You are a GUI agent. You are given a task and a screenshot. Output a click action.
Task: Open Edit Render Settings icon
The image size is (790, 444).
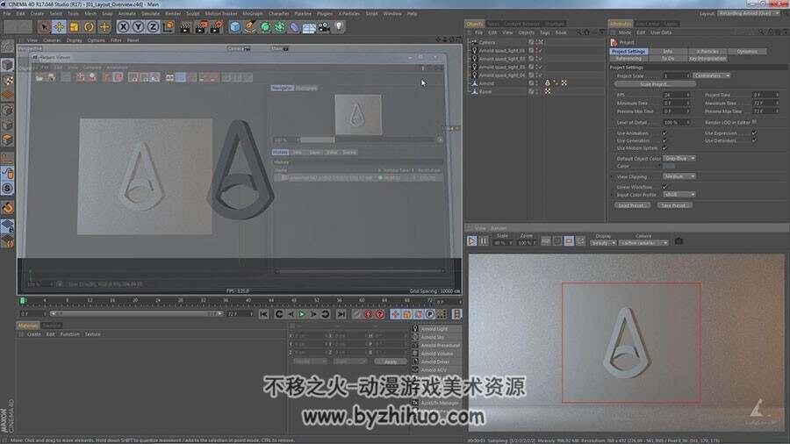[x=217, y=26]
